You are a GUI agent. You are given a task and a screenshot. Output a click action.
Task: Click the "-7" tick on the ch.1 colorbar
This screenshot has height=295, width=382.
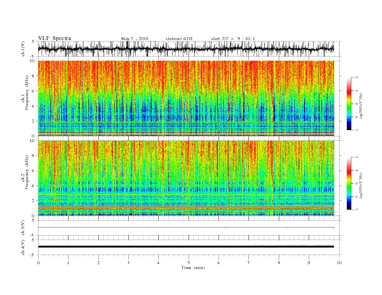click(x=355, y=130)
